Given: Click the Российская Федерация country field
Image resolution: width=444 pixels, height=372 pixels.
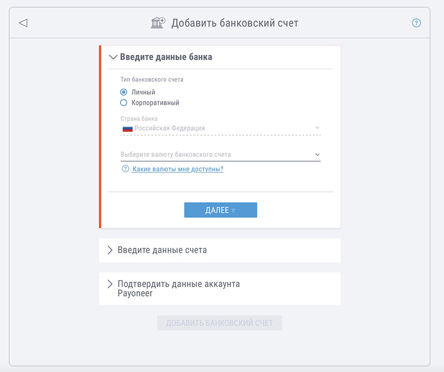Looking at the screenshot, I should click(x=220, y=129).
